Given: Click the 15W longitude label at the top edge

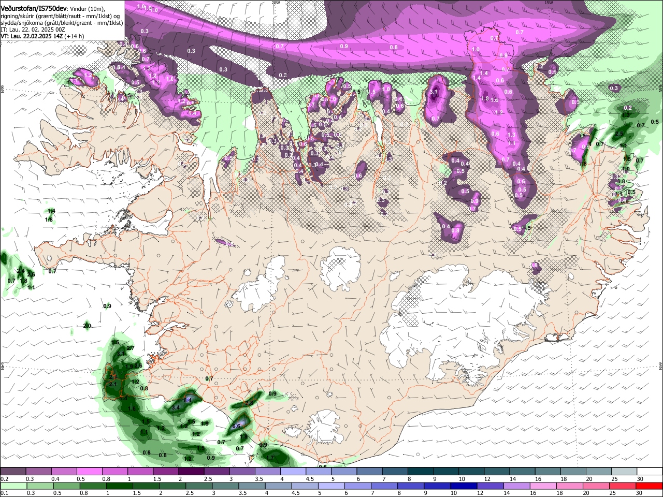Looking at the screenshot, I should click(549, 3).
